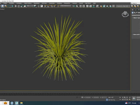The height and width of the screenshot is (105, 140).
Task: Open the Help menu
Action: (94, 3)
